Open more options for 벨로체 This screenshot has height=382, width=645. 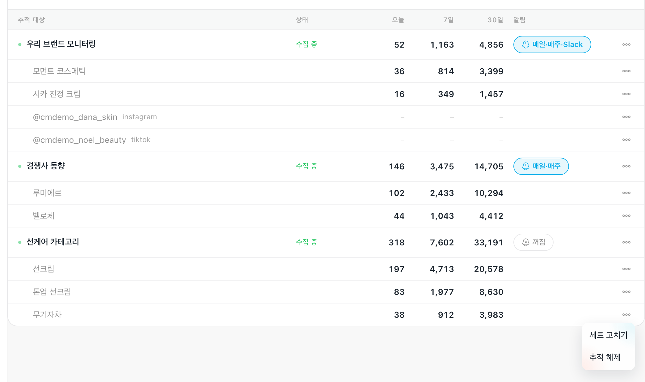(626, 216)
